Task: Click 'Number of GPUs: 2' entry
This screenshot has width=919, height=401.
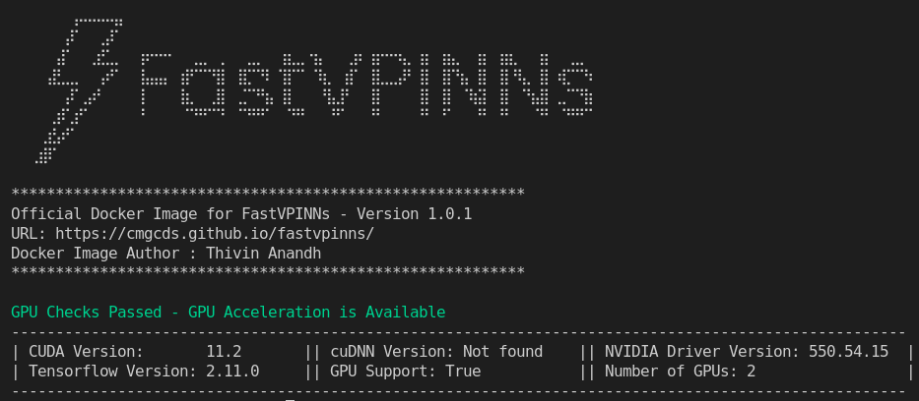Action: point(680,372)
